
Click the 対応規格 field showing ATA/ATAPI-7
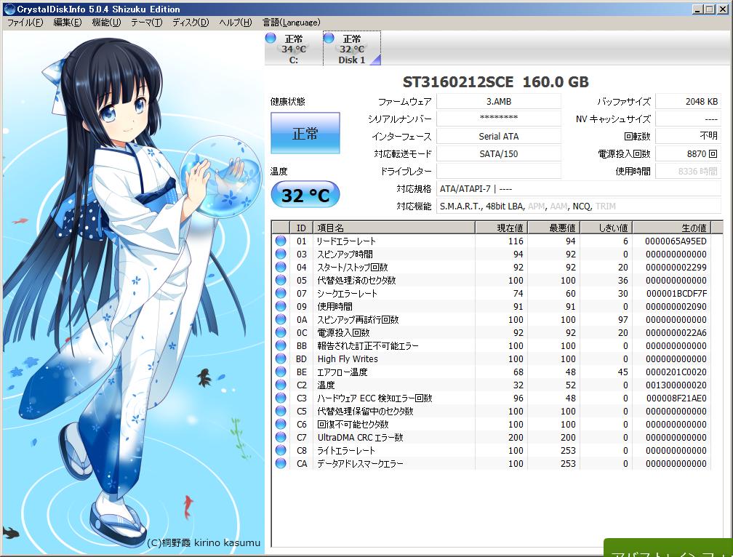pos(579,189)
